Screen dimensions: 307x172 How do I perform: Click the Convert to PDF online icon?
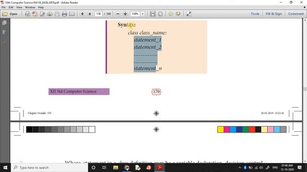click(27, 14)
